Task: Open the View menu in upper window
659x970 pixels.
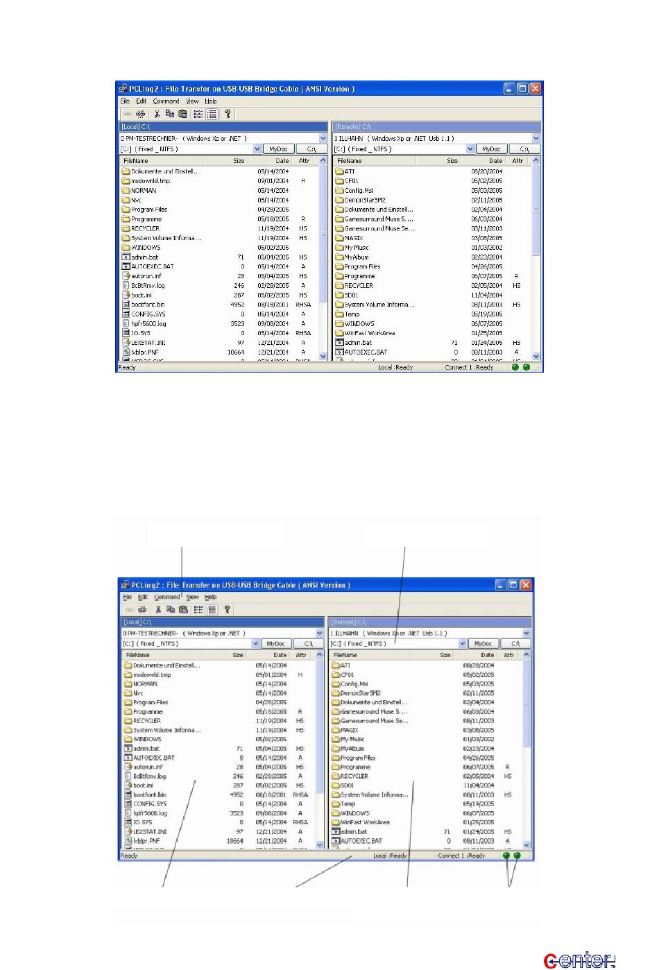Action: (192, 101)
